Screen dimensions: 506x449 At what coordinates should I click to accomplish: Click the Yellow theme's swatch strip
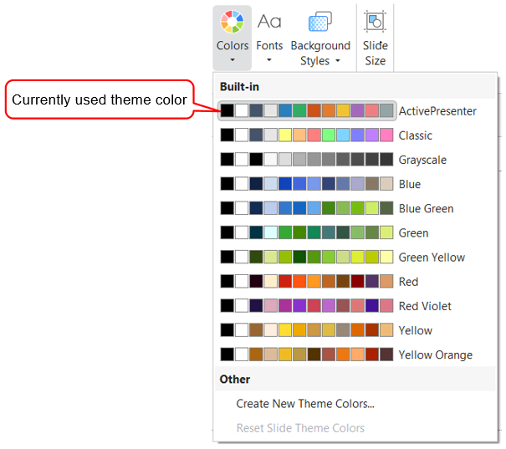(306, 330)
